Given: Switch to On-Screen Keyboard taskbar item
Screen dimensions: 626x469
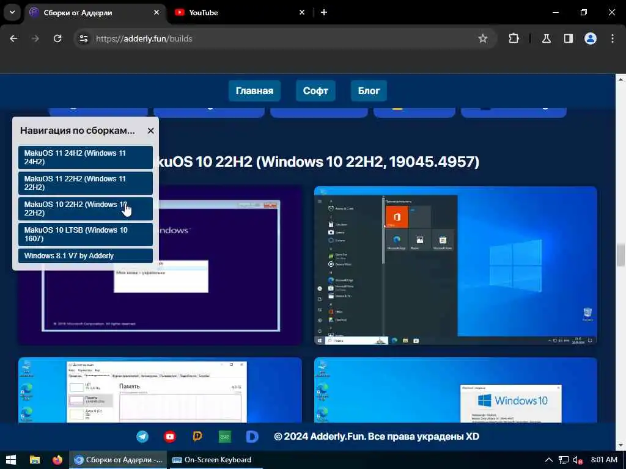Looking at the screenshot, I should 215,460.
